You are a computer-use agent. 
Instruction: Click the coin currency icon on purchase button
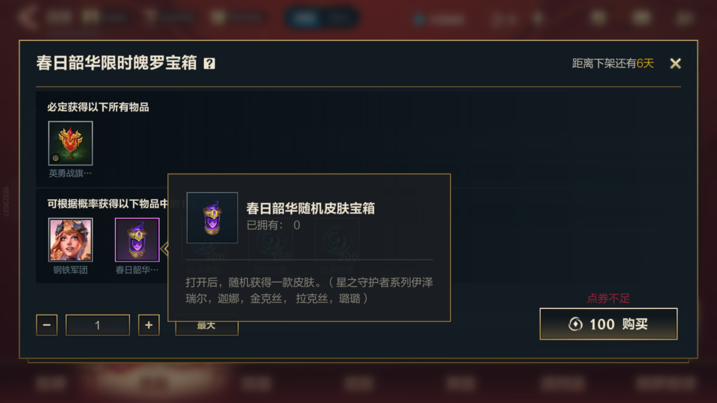pos(575,324)
